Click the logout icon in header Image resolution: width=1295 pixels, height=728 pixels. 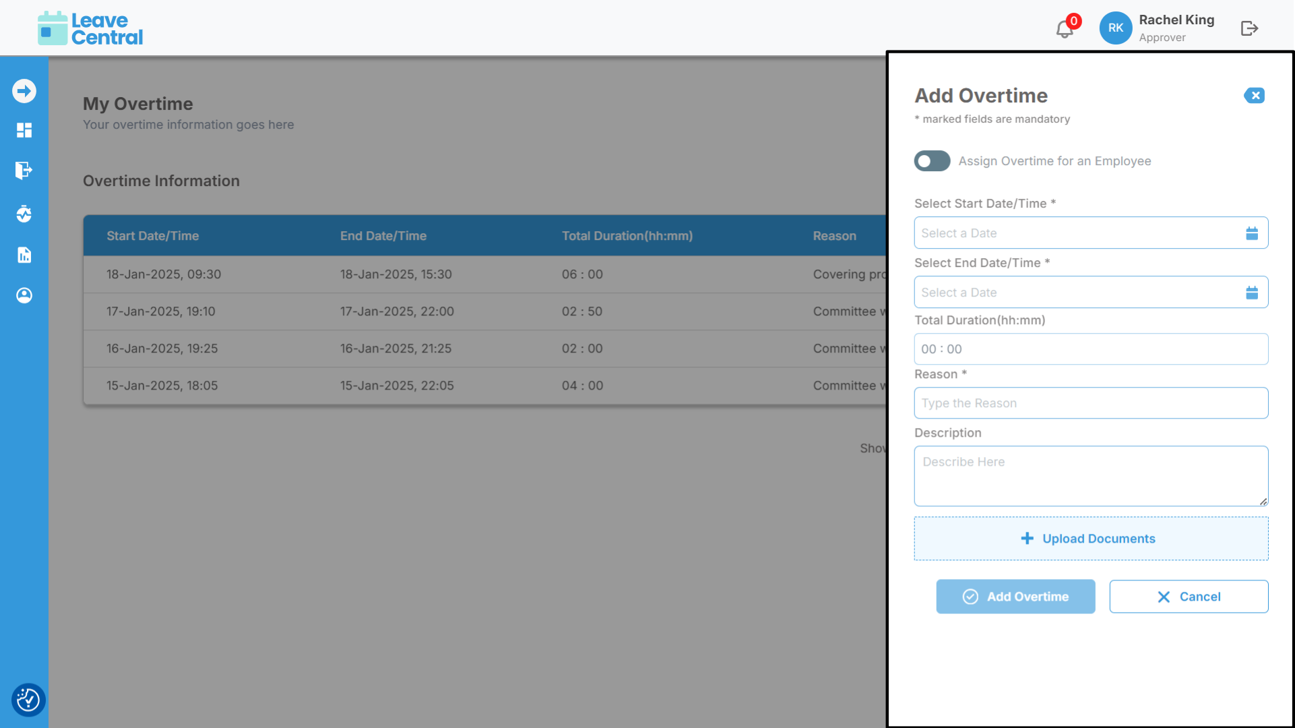click(x=1249, y=28)
